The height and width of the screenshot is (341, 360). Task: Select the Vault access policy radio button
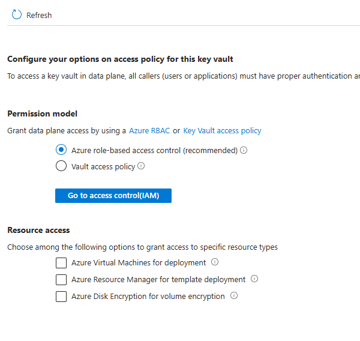pyautogui.click(x=61, y=166)
